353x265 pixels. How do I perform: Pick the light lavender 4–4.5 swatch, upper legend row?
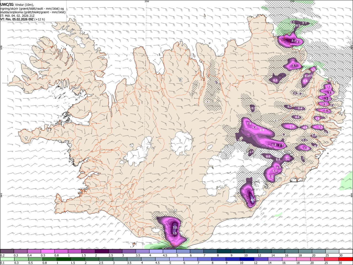(156, 251)
